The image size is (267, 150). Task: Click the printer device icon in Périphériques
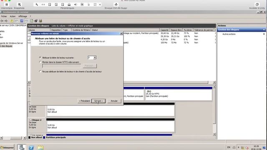coord(69,5)
